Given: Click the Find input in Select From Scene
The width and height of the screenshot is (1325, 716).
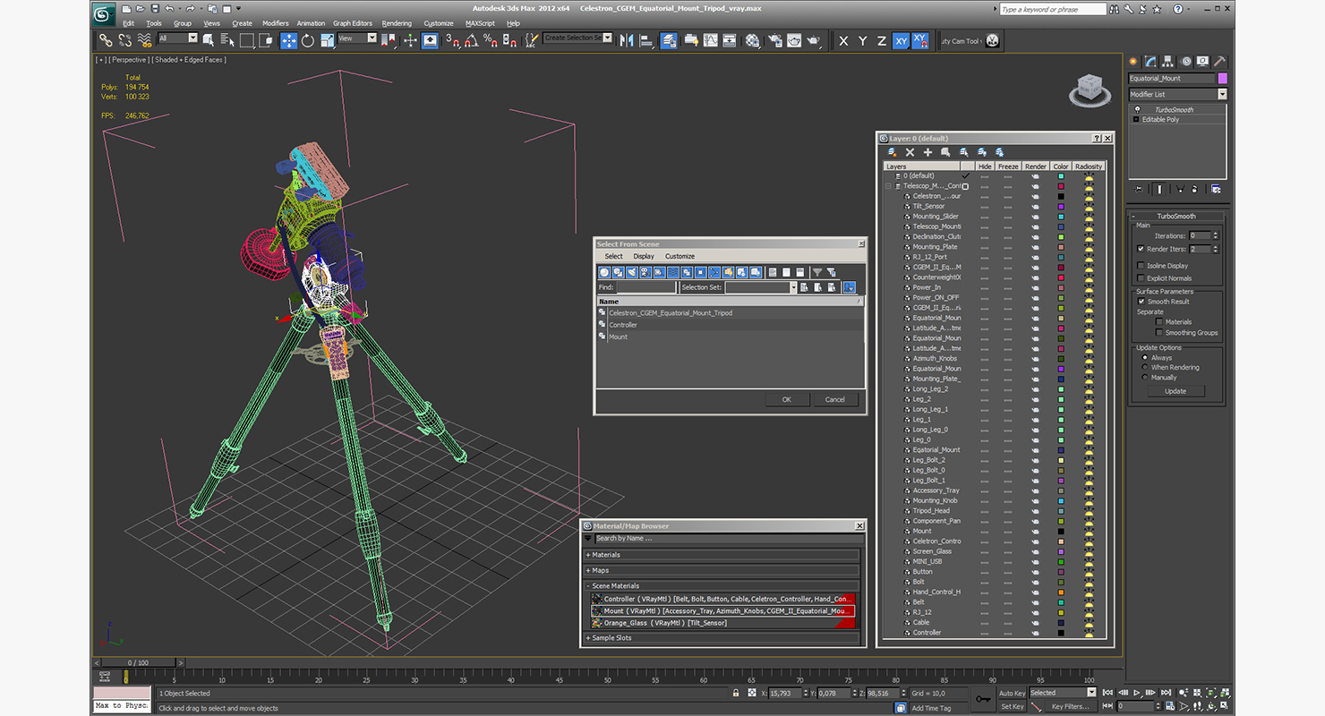Looking at the screenshot, I should coord(645,287).
